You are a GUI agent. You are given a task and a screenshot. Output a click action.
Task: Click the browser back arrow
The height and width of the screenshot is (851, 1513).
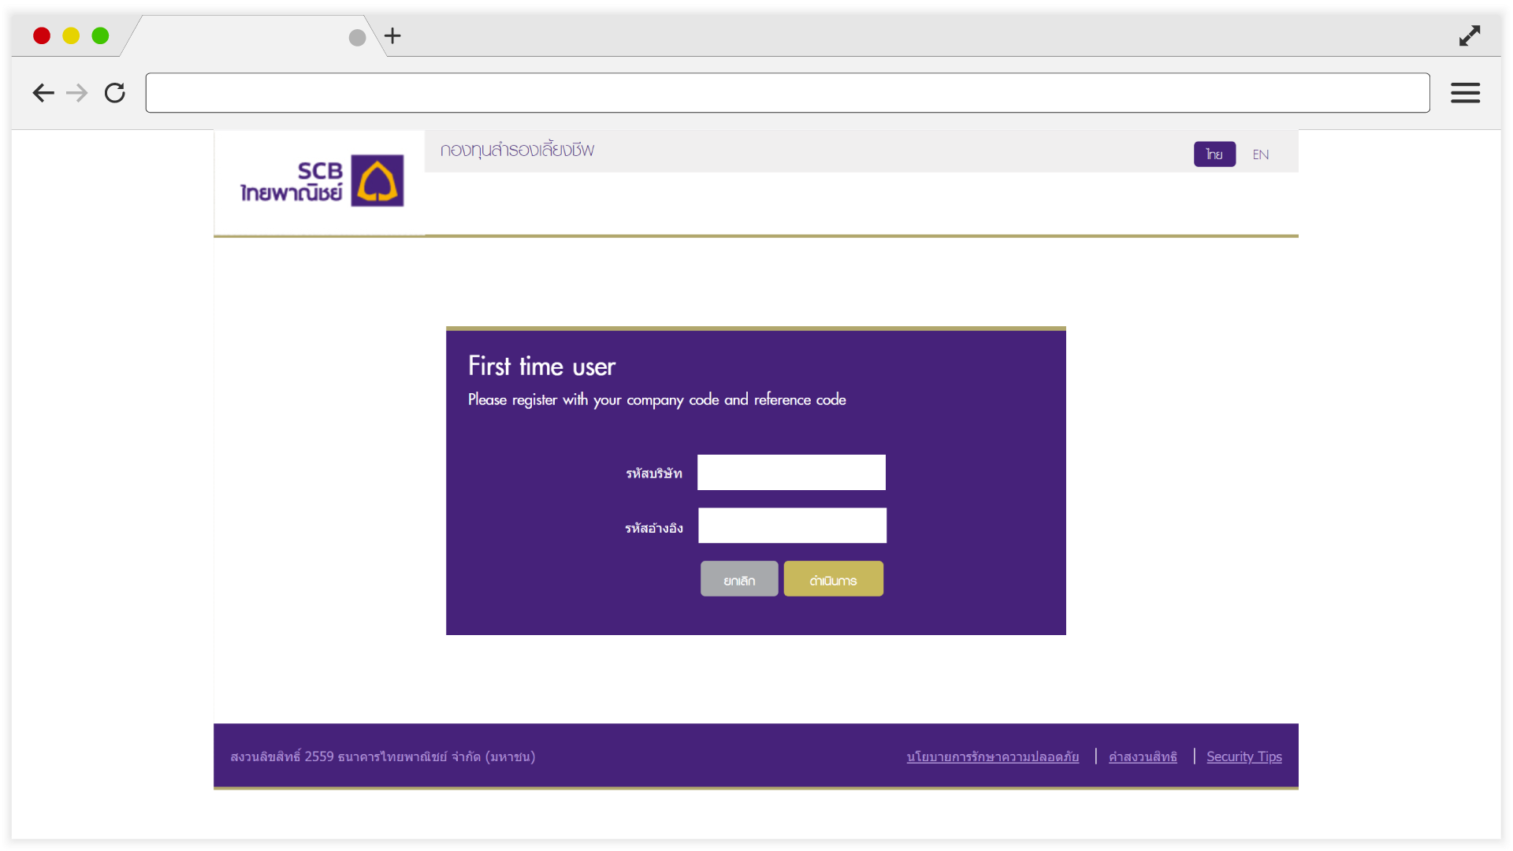pos(43,93)
